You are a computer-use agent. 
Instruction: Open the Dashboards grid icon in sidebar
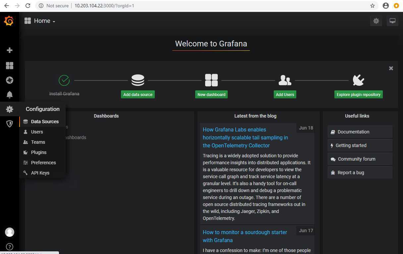click(x=10, y=66)
